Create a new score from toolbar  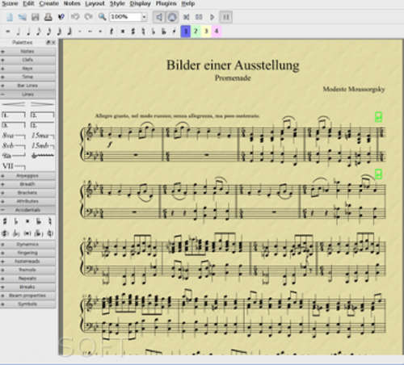[x=10, y=17]
